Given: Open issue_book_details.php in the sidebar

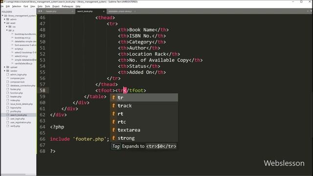Looking at the screenshot, I should 22,104.
